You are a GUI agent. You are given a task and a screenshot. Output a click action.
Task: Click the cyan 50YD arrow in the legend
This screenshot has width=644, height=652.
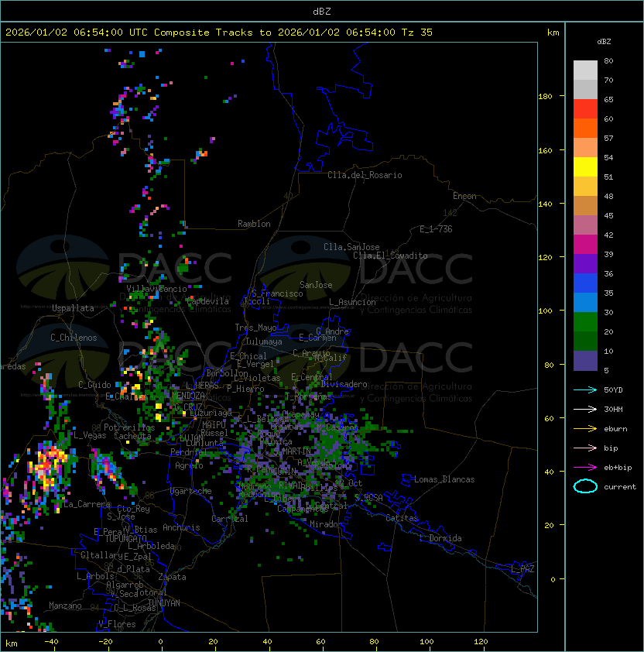(585, 389)
